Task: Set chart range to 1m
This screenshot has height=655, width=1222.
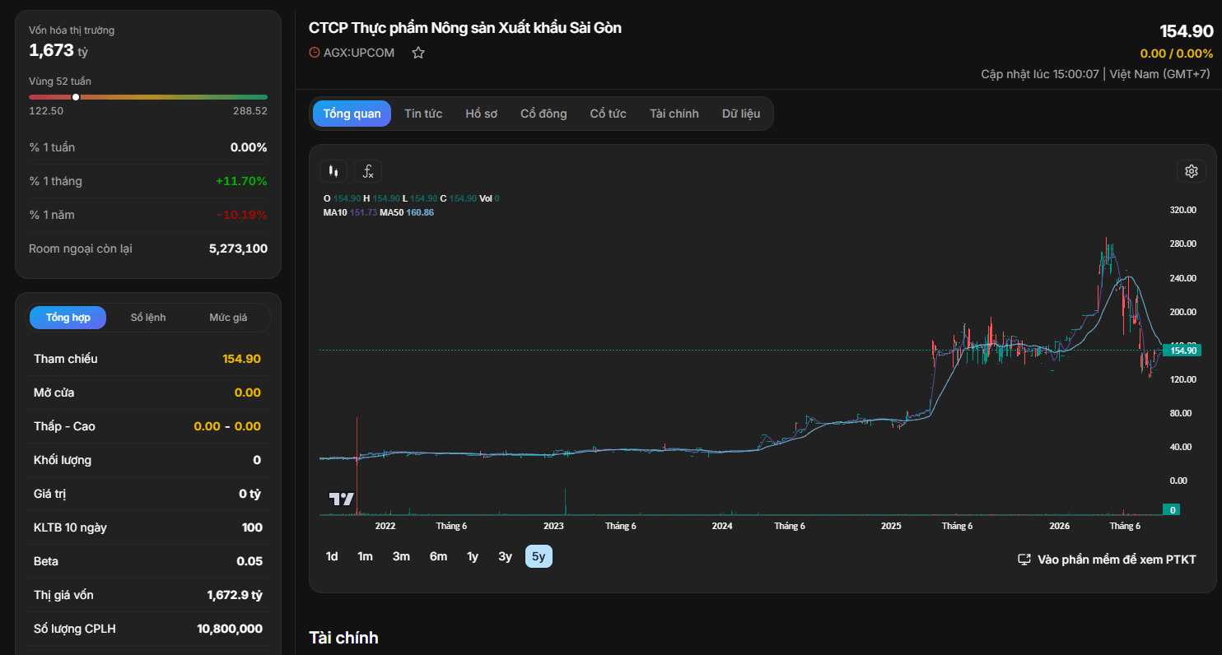Action: point(365,556)
